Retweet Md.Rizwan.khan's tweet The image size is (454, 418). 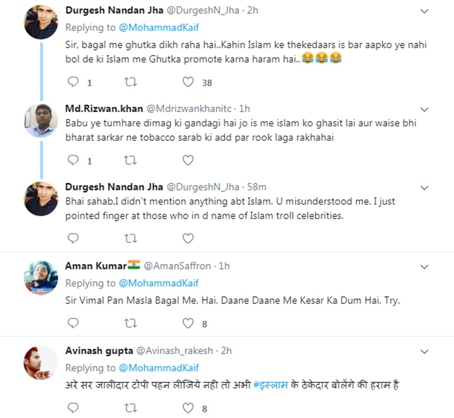point(130,160)
